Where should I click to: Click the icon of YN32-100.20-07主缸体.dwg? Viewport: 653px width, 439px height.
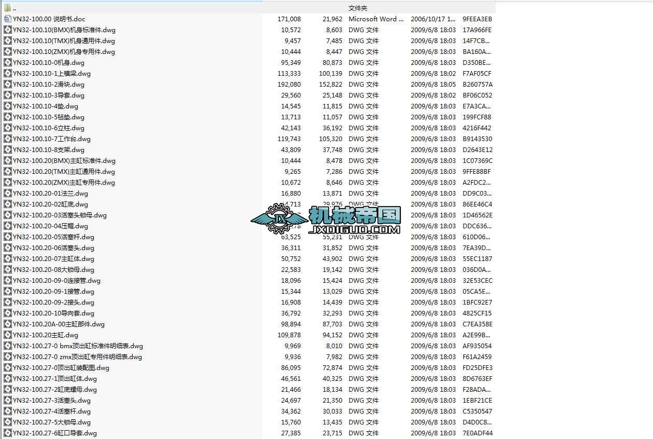[7, 258]
